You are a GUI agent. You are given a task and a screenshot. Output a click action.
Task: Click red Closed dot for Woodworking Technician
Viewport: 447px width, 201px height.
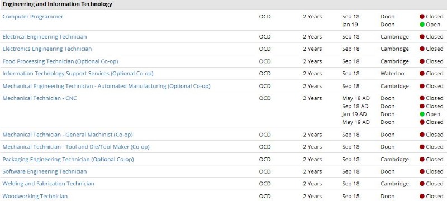(x=422, y=196)
